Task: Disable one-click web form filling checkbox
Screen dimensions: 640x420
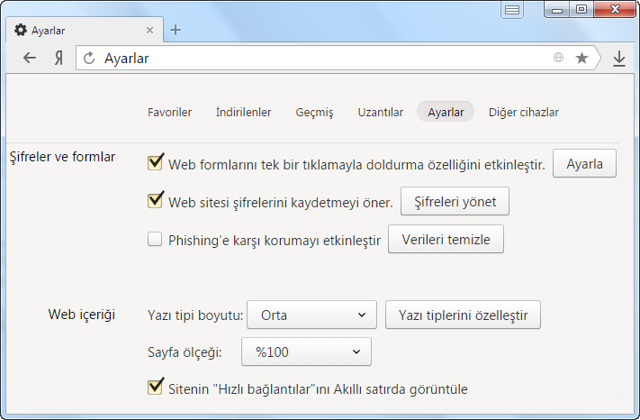Action: coord(155,162)
